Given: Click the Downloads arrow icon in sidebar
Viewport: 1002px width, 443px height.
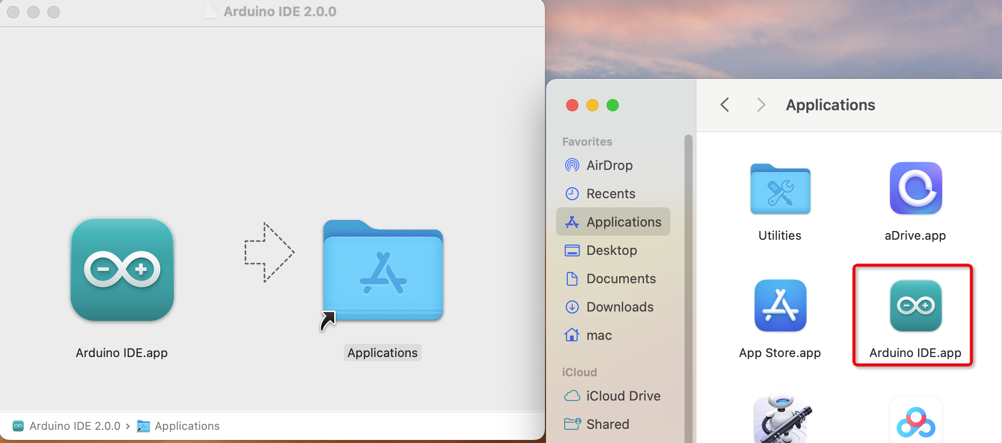Looking at the screenshot, I should pos(572,307).
